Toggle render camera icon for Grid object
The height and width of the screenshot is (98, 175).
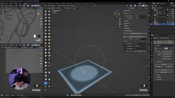coord(173,24)
